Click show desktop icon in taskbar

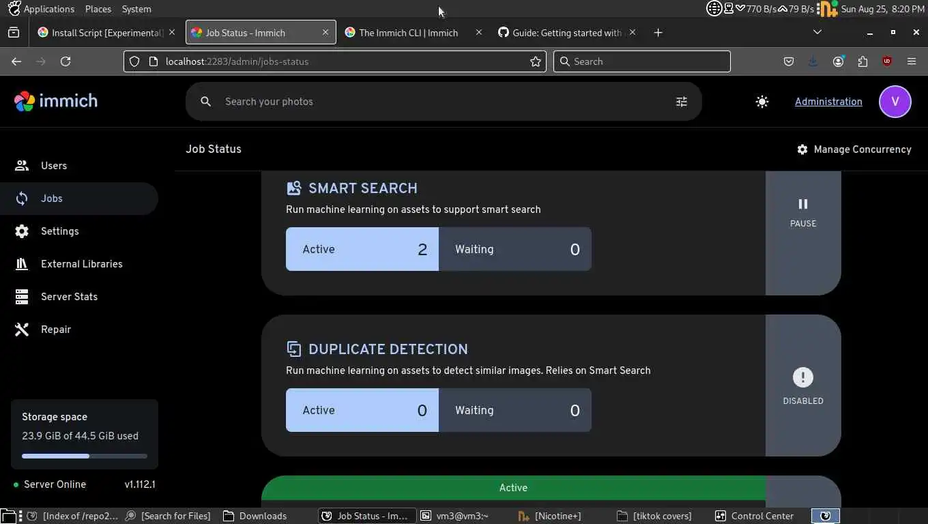(8, 516)
